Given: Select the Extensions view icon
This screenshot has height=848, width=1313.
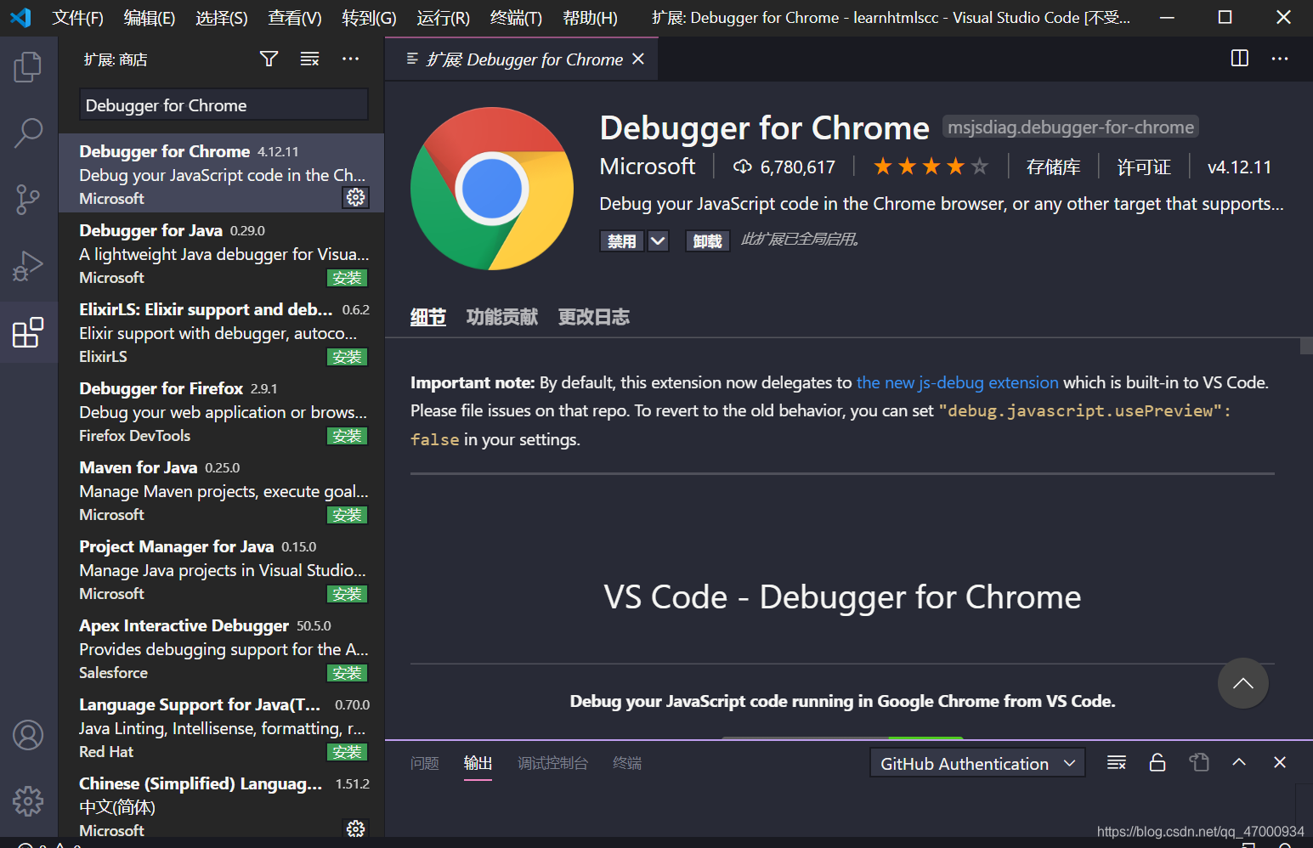Looking at the screenshot, I should pos(28,332).
